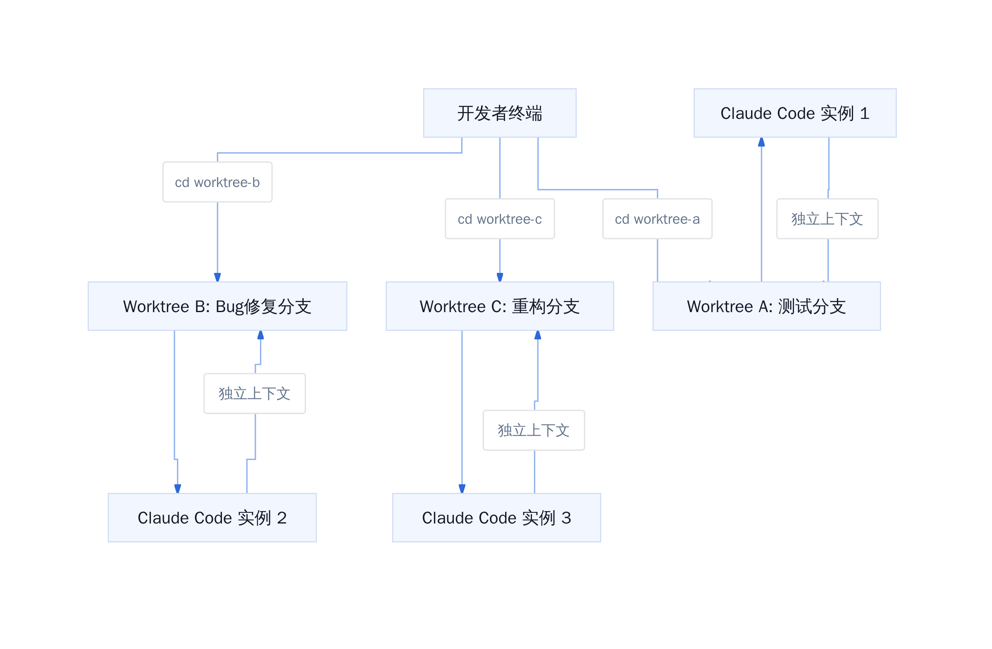
Task: Click the Claude Code 实例 1 node
Action: point(795,113)
